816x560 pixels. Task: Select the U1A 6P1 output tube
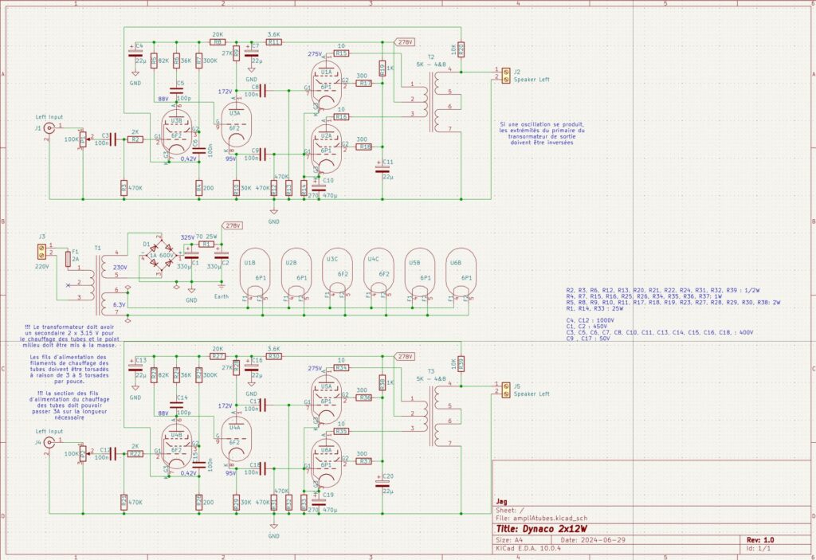(x=326, y=84)
